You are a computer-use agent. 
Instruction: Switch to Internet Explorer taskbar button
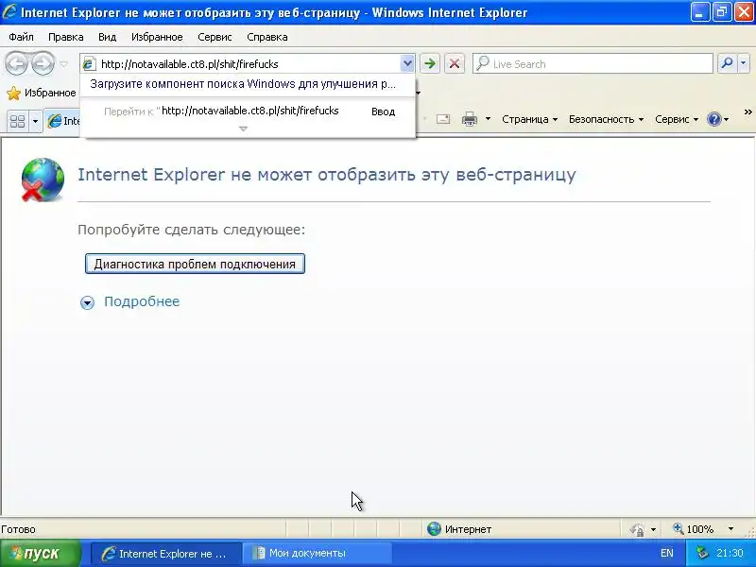pos(166,554)
